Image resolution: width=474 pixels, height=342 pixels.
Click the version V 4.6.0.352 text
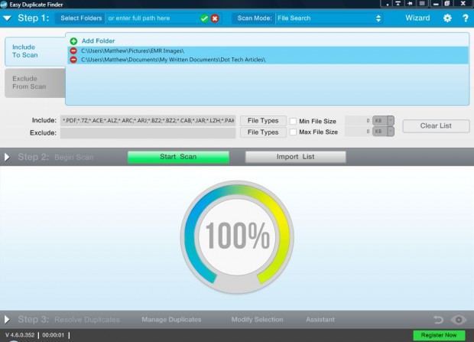tap(20, 335)
